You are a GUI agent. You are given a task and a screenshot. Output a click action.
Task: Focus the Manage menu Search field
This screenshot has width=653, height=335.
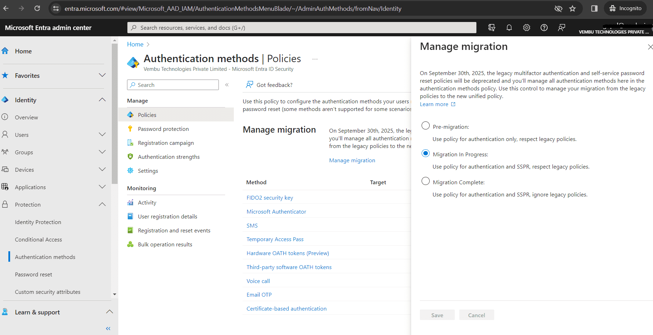173,85
